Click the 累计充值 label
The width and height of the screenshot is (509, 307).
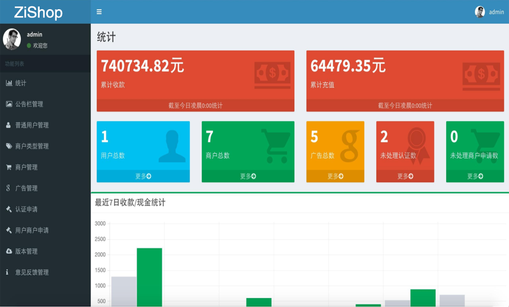point(322,85)
